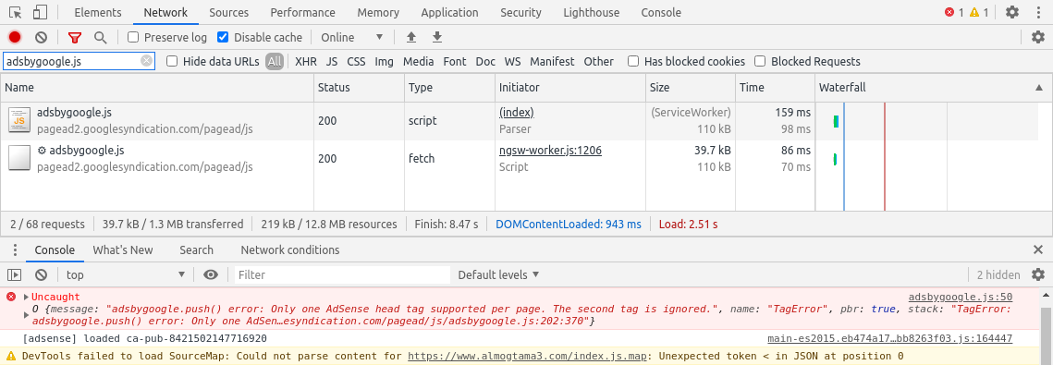Screen dimensions: 1053x365
Task: Check Hide data URLs
Action: 172,61
